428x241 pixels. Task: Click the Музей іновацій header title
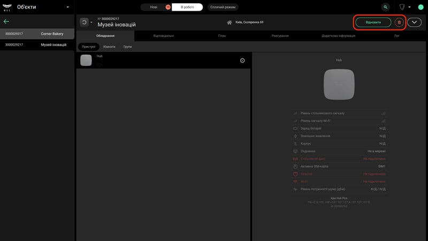click(117, 25)
